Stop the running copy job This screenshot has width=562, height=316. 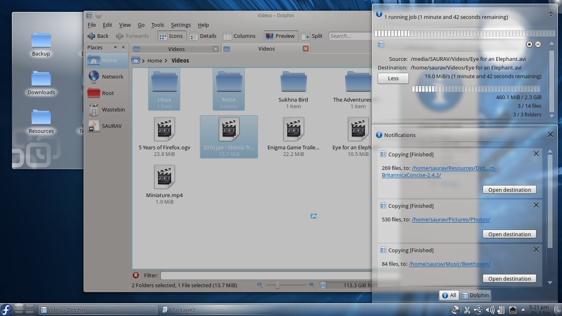pyautogui.click(x=529, y=44)
